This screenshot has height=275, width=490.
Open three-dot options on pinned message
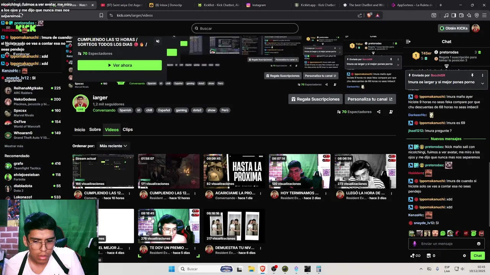pos(482,75)
